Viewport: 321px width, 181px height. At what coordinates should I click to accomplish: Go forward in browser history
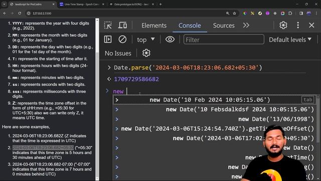(12, 14)
